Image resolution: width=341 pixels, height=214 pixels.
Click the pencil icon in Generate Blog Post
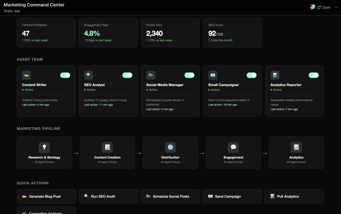24,196
